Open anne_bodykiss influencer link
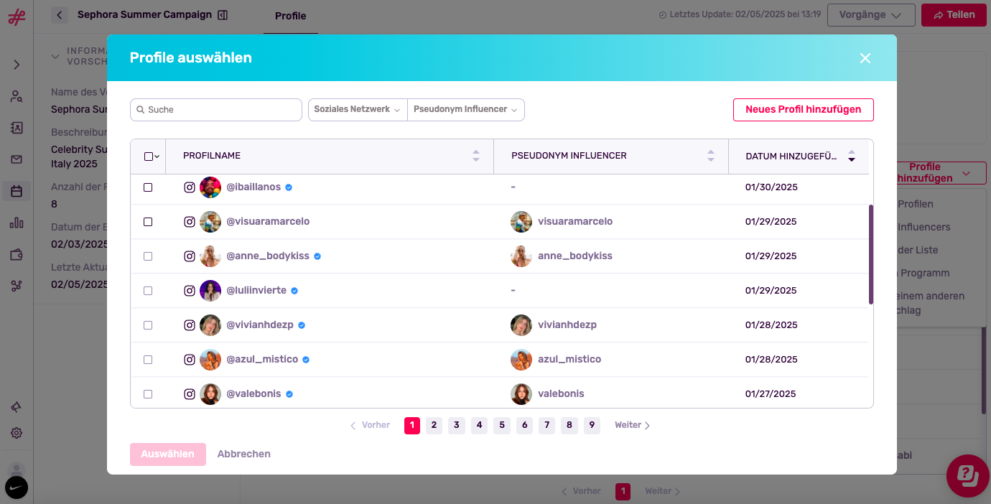This screenshot has height=504, width=991. pos(575,256)
